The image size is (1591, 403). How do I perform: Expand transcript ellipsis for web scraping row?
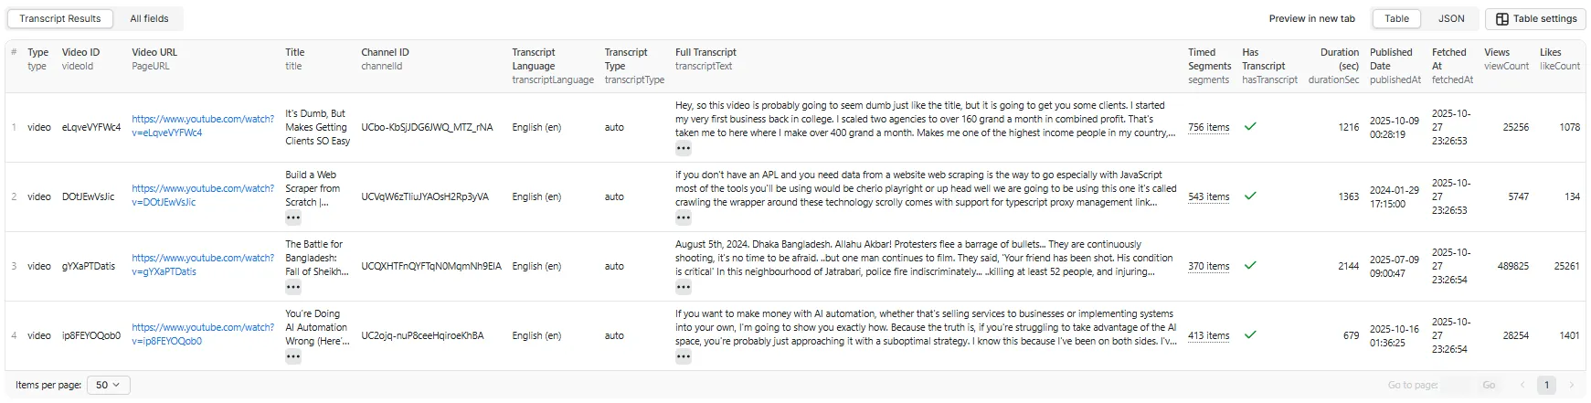(x=683, y=217)
